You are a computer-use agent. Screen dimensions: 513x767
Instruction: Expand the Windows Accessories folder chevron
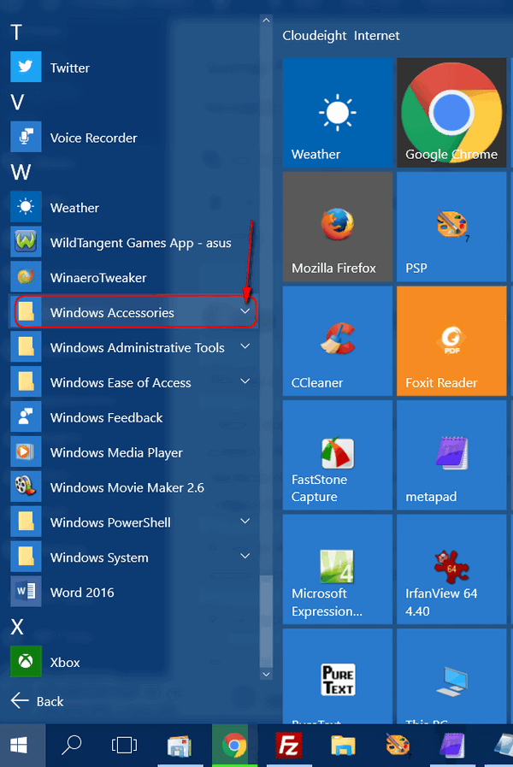click(245, 311)
